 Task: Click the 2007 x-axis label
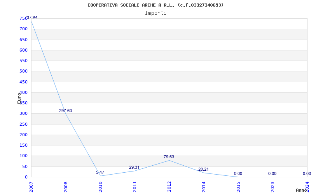[x=31, y=187]
